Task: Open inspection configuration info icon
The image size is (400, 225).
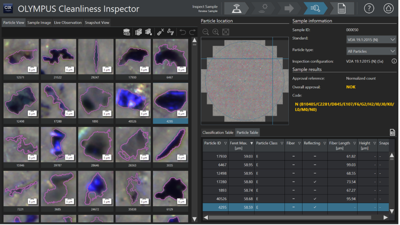Action: click(x=394, y=61)
